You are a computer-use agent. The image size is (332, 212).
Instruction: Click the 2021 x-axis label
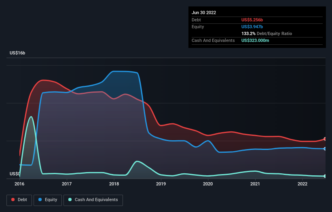click(255, 184)
